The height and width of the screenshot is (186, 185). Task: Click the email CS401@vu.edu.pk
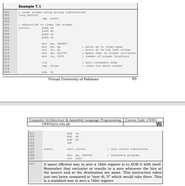(x=56, y=124)
